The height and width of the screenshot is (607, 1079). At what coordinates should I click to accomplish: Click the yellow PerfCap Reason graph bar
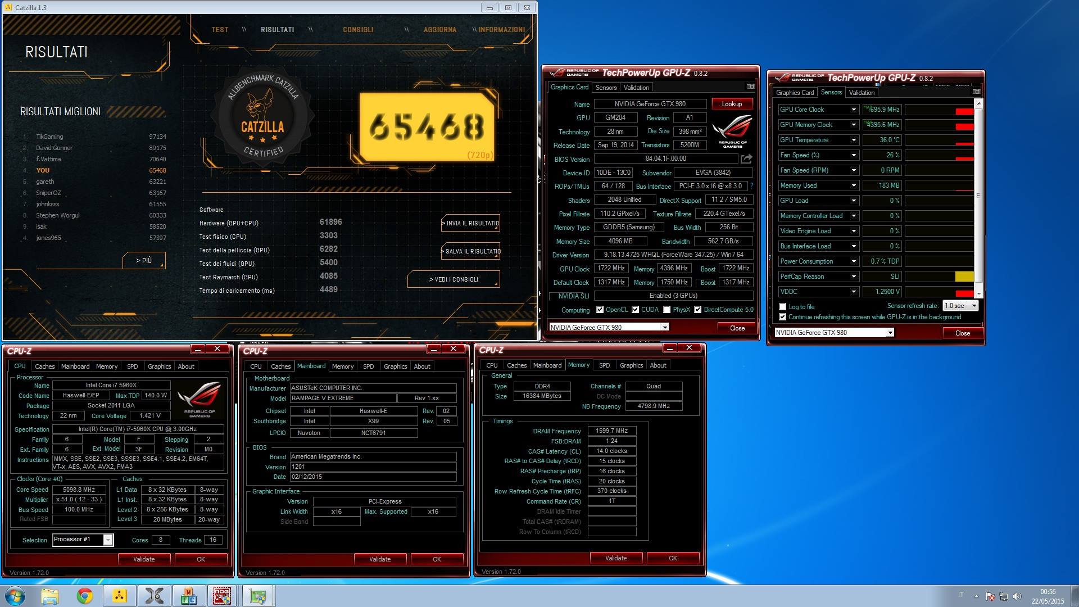pyautogui.click(x=964, y=277)
